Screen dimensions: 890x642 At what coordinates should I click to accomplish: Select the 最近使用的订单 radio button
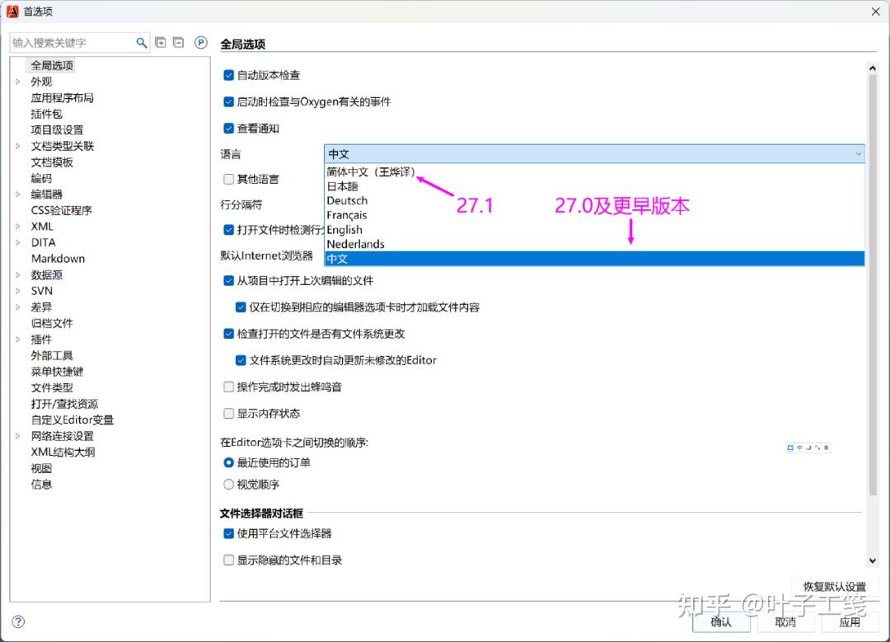pyautogui.click(x=229, y=462)
